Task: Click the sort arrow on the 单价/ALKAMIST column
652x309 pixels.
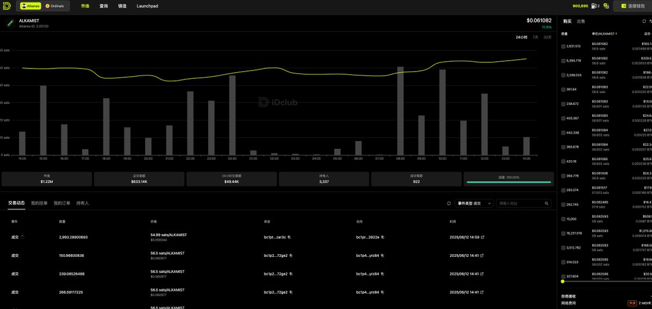Action: pyautogui.click(x=616, y=34)
